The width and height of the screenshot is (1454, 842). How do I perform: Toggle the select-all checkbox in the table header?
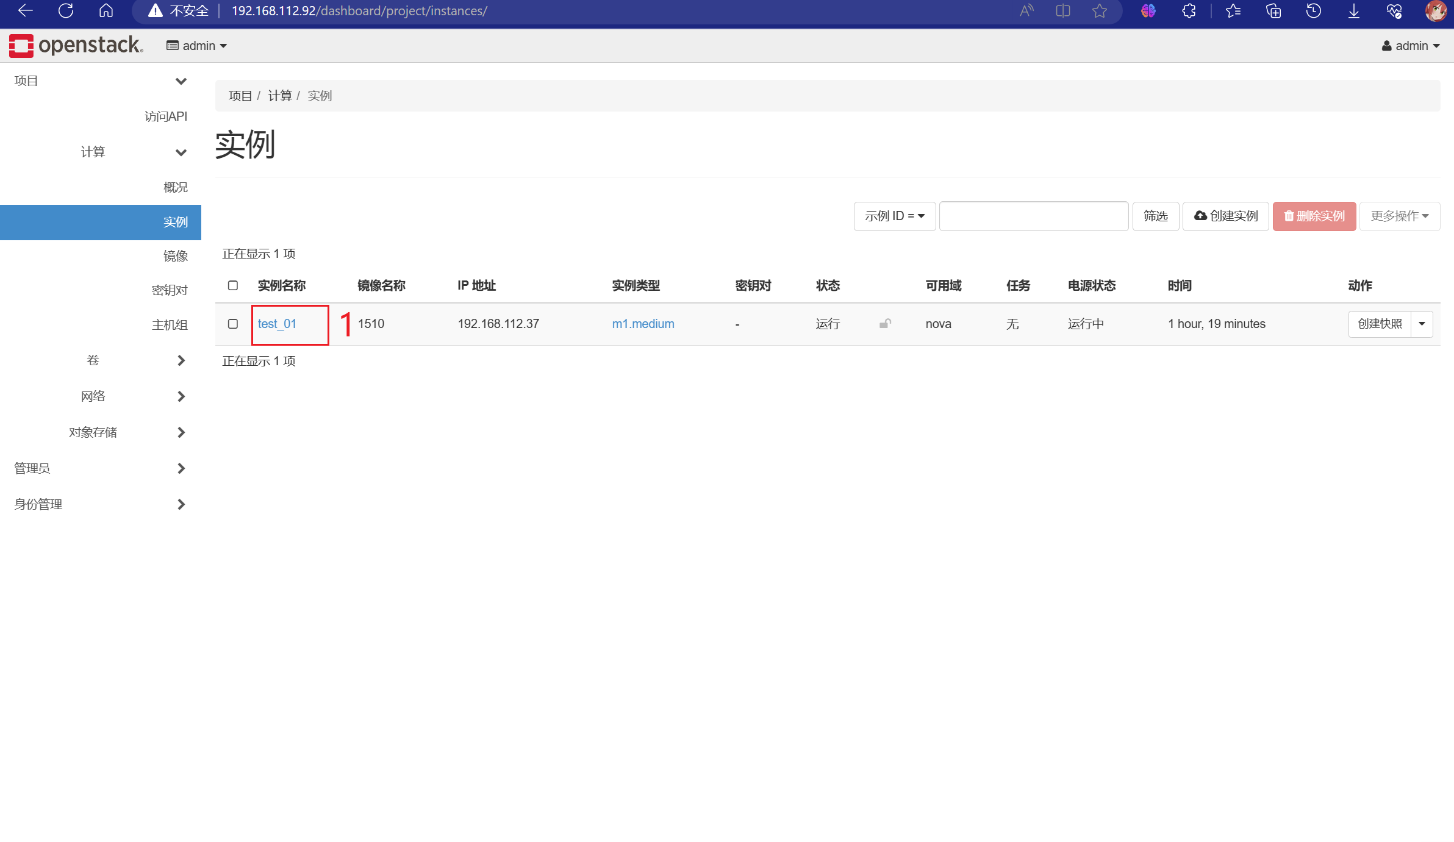pos(232,285)
